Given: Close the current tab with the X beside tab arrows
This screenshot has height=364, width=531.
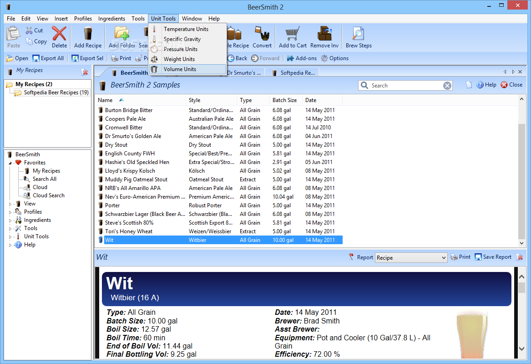Looking at the screenshot, I should [x=520, y=72].
